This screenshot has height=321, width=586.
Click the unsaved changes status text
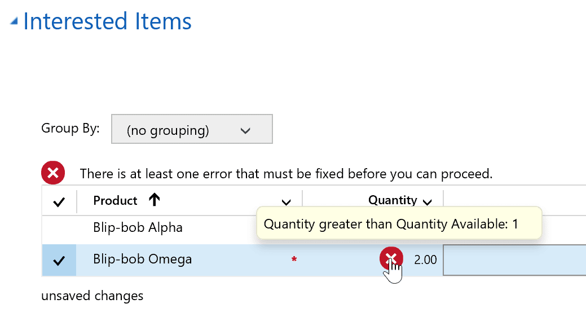tap(92, 296)
